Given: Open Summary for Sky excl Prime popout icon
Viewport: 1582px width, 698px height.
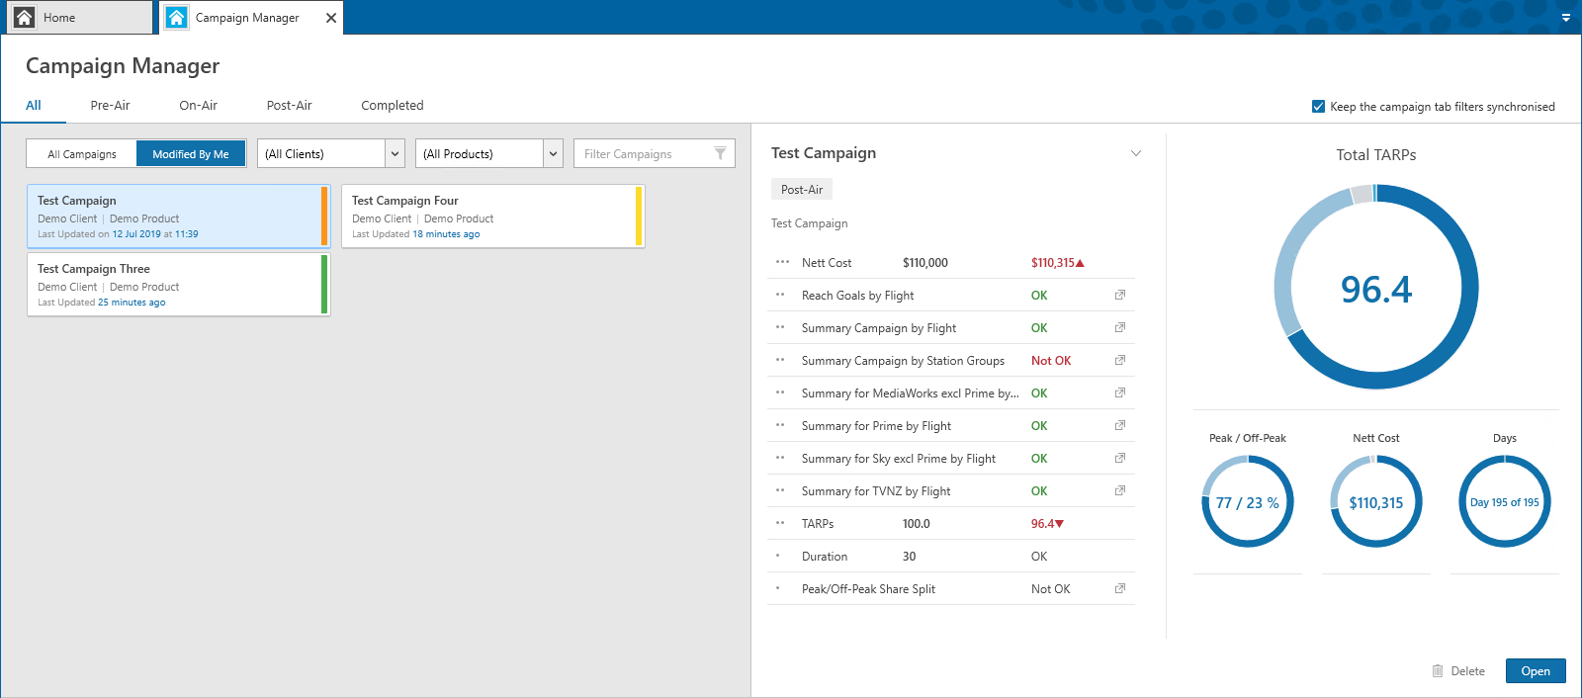Looking at the screenshot, I should pyautogui.click(x=1120, y=458).
